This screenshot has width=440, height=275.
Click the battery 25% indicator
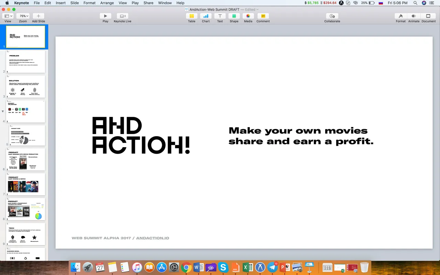coord(367,3)
